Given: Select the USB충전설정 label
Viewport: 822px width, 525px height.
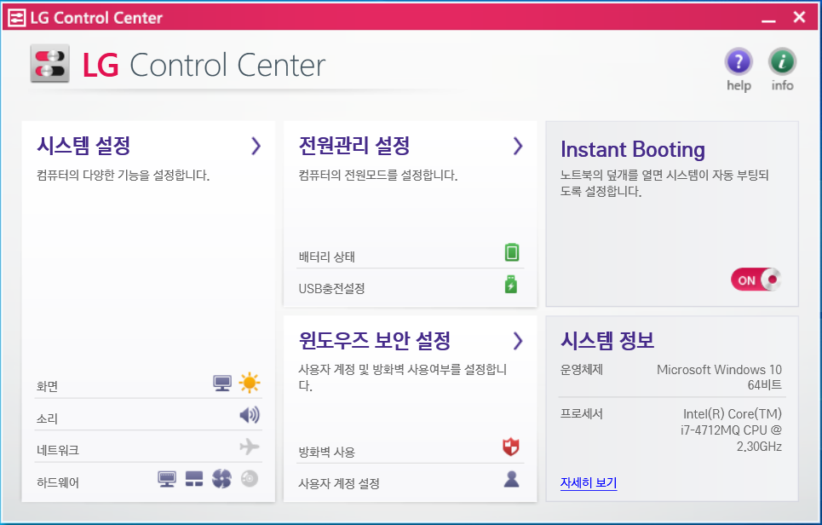Looking at the screenshot, I should tap(332, 288).
